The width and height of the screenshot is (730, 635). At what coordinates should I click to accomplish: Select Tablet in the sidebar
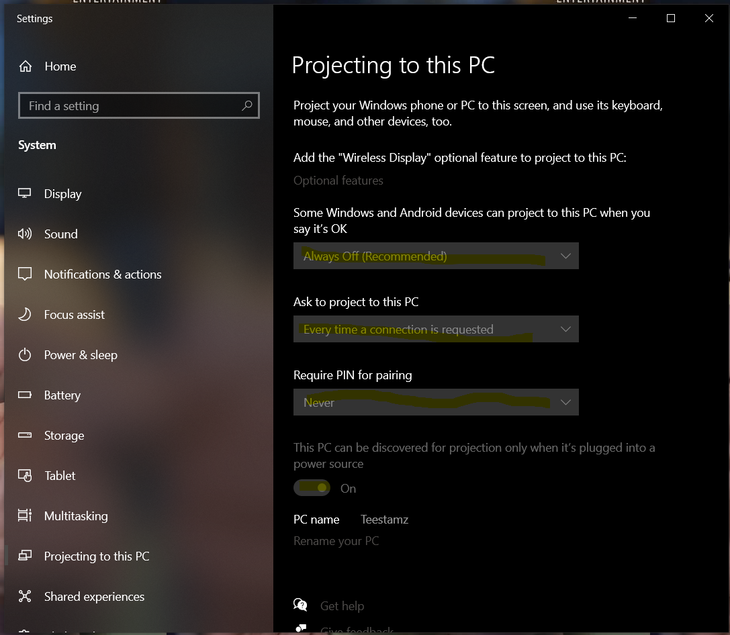60,475
